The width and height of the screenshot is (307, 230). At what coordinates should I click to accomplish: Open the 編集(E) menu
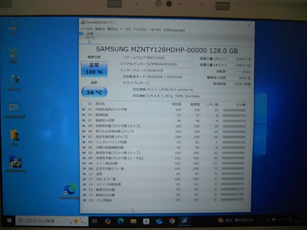point(100,29)
